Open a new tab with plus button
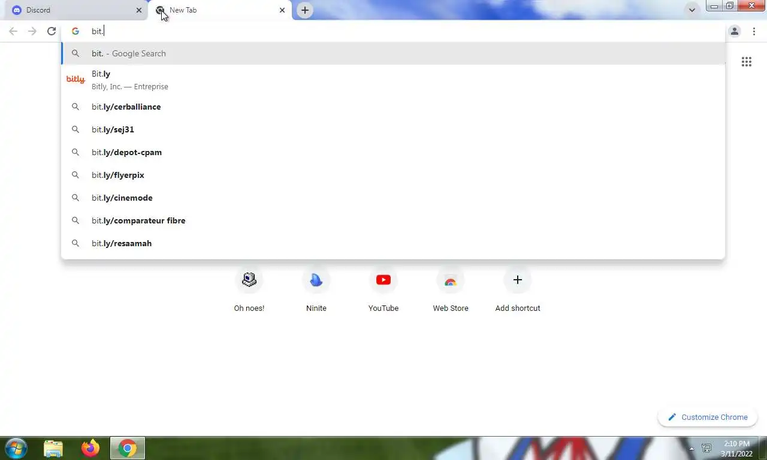This screenshot has width=767, height=460. pyautogui.click(x=305, y=10)
